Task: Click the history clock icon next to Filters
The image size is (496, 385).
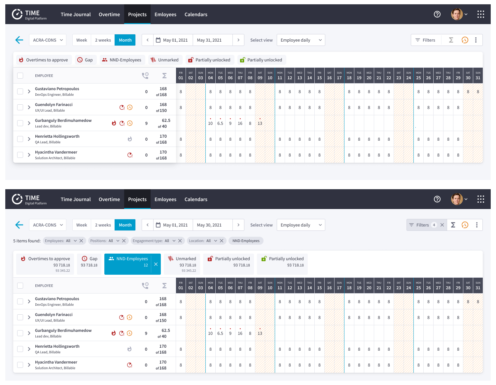Action: point(465,40)
